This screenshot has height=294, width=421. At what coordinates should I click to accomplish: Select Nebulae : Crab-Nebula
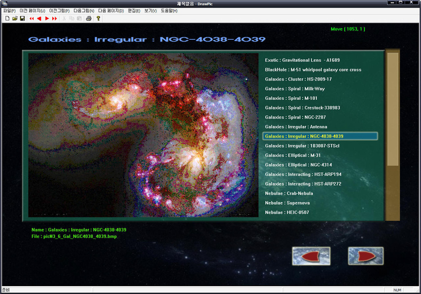(x=289, y=194)
